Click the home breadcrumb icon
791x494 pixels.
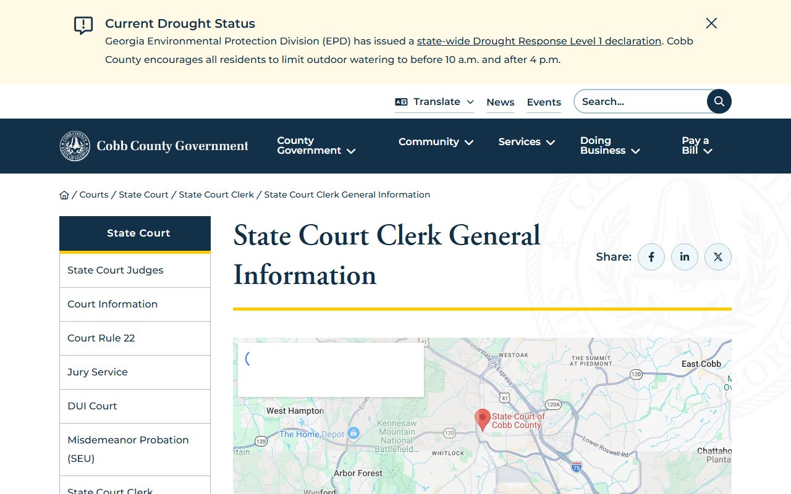[x=64, y=195]
